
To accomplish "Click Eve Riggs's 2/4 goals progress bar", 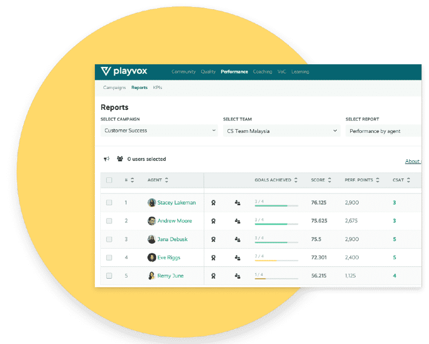I will coord(276,260).
